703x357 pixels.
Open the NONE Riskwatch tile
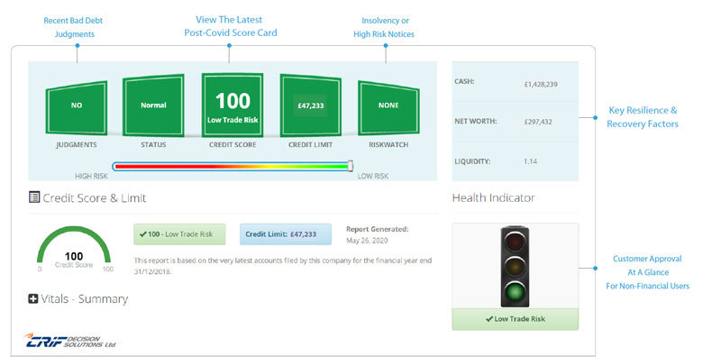pyautogui.click(x=388, y=107)
